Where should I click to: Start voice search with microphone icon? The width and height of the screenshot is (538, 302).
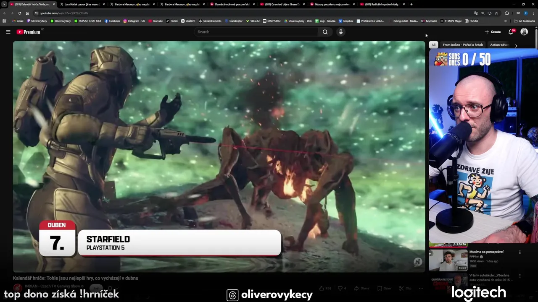coord(341,32)
